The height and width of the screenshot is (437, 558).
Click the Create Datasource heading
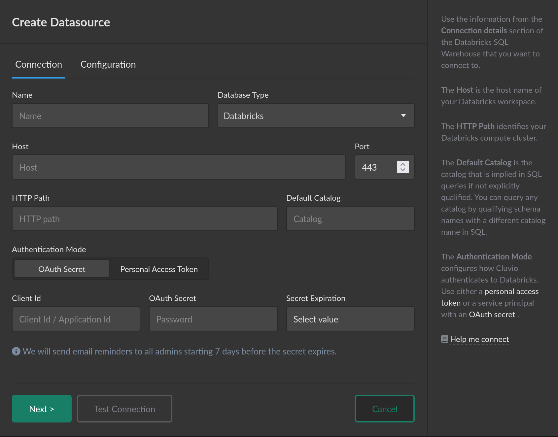61,22
